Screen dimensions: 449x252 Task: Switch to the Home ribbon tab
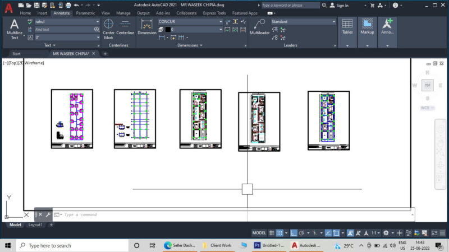coord(25,13)
